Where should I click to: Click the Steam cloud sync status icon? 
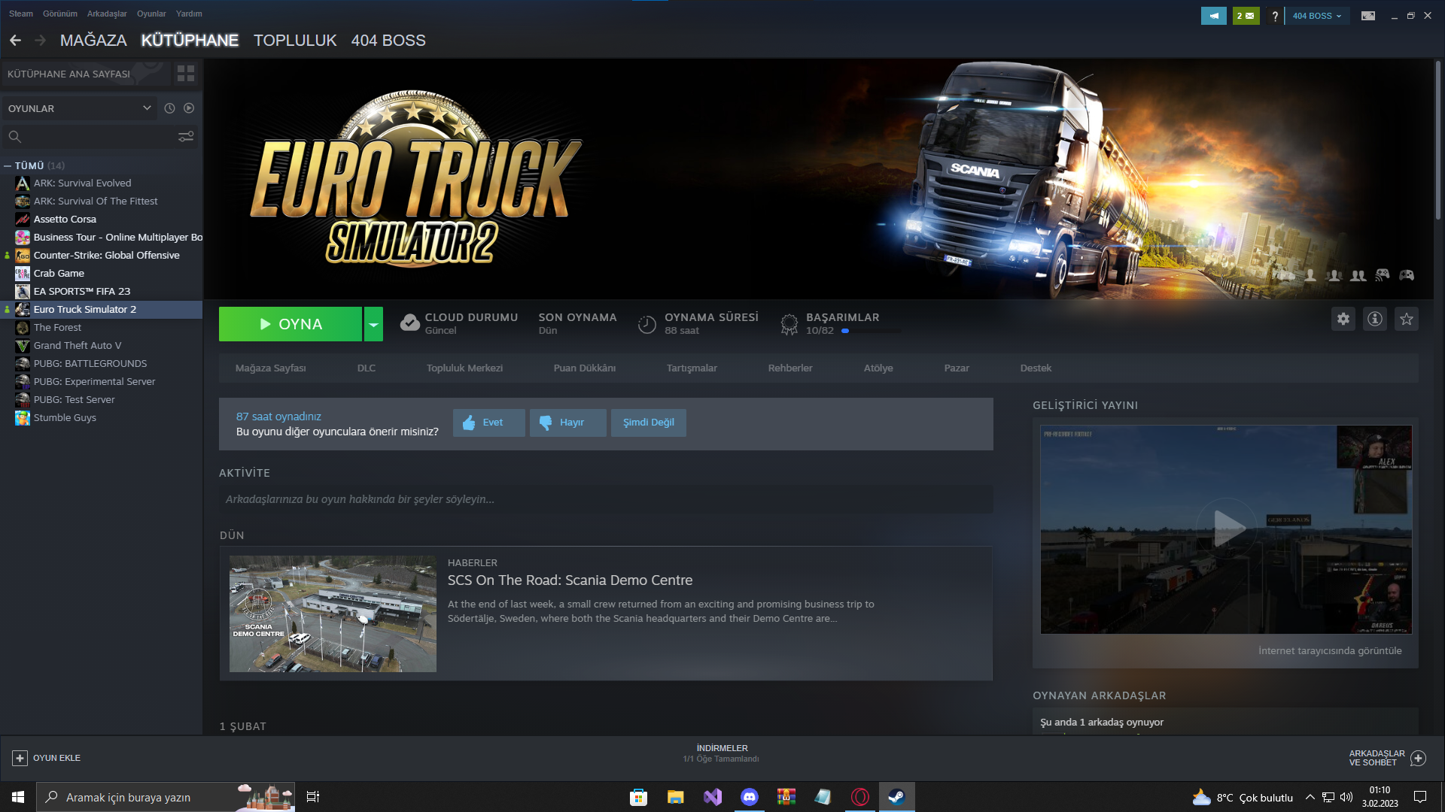pyautogui.click(x=409, y=321)
